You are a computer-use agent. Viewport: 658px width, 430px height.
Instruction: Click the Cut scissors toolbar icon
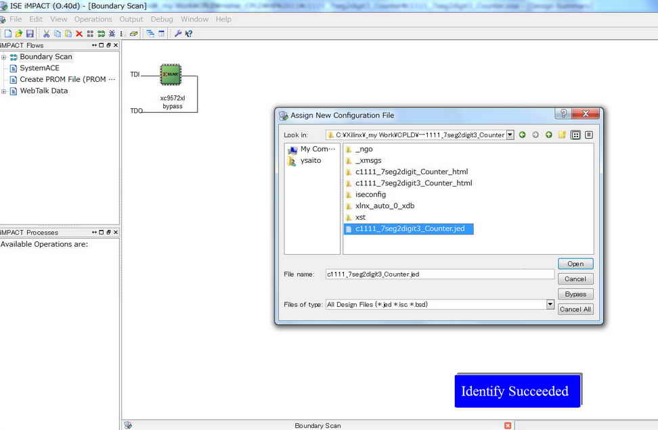coord(46,34)
